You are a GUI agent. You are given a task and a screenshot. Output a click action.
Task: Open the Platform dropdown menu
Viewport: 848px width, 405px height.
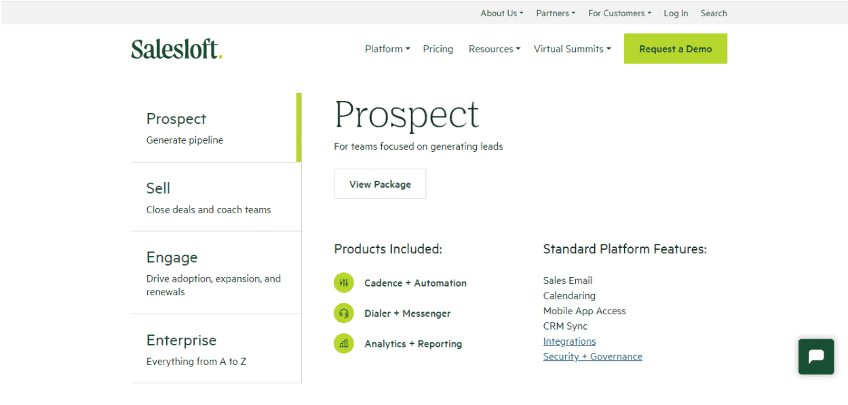tap(387, 49)
